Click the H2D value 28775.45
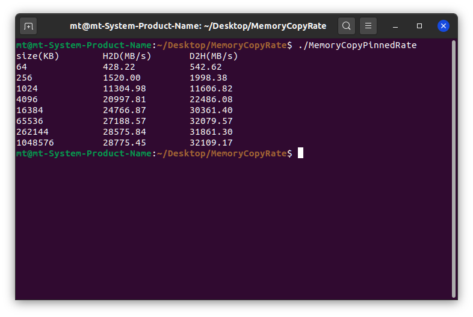 [x=124, y=143]
